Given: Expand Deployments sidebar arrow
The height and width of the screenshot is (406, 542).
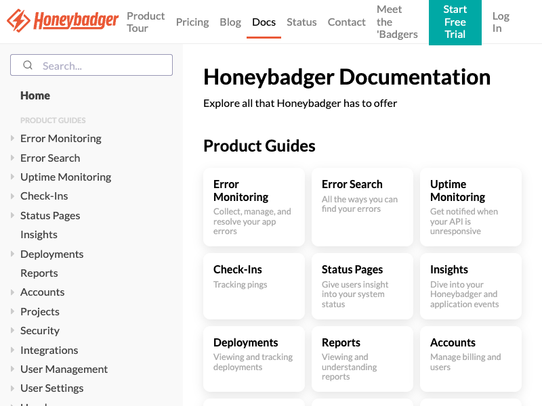Looking at the screenshot, I should pos(12,254).
